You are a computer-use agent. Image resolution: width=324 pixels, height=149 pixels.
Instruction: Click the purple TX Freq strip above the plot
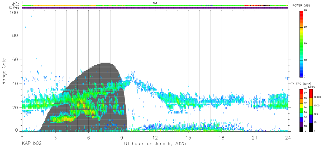pos(155,8)
